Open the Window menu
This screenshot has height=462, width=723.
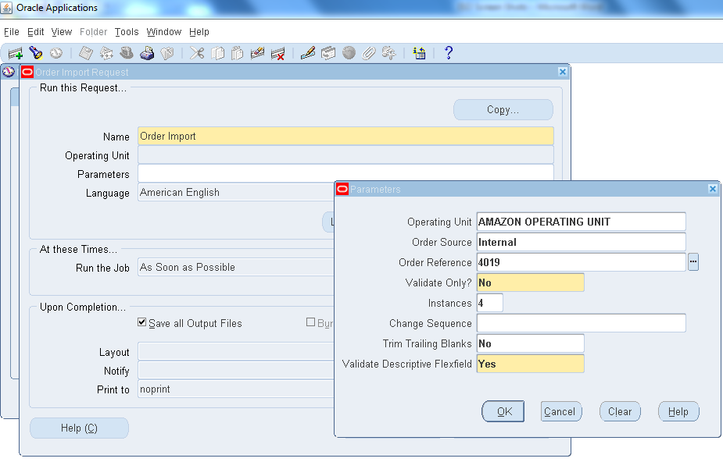click(163, 32)
